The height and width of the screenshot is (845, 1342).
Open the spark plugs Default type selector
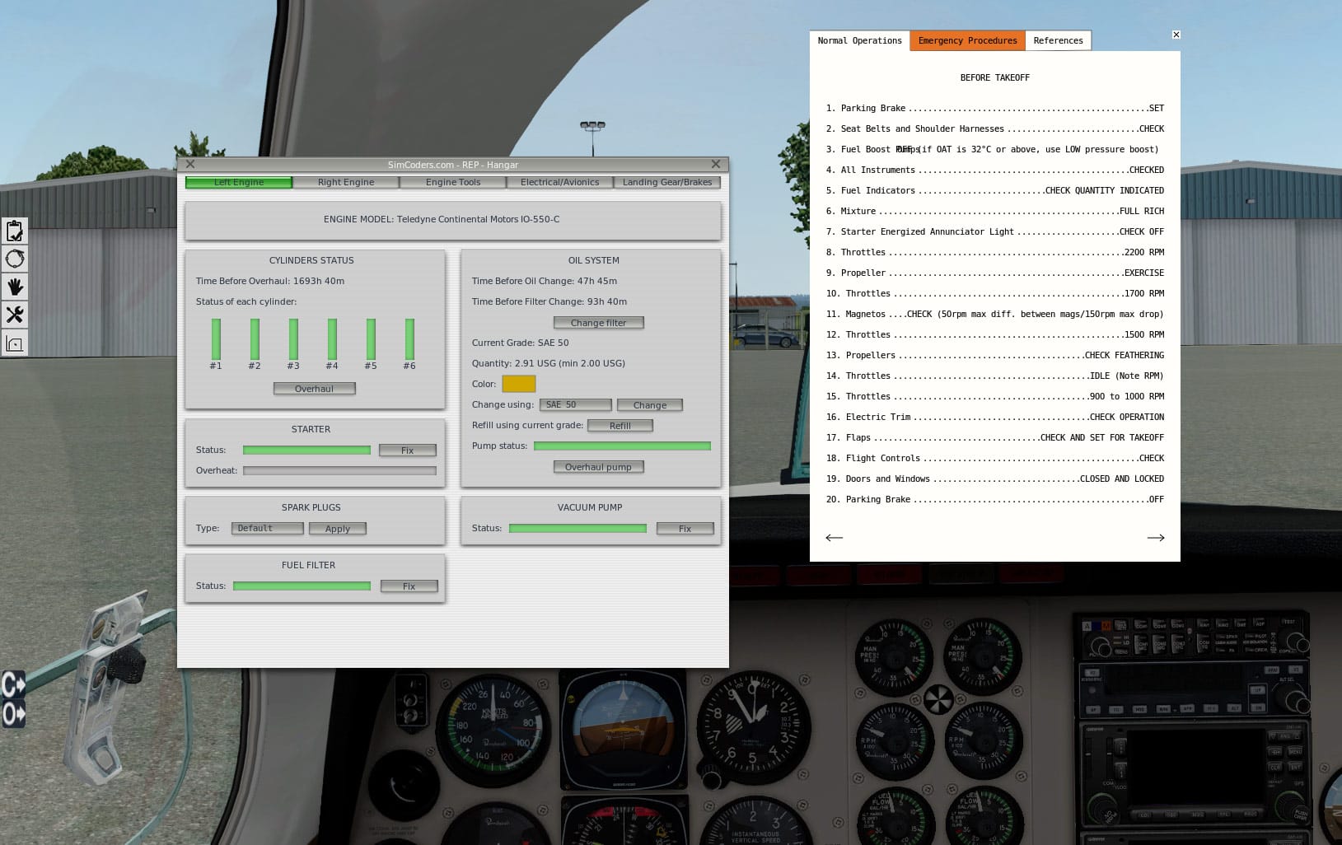[267, 528]
